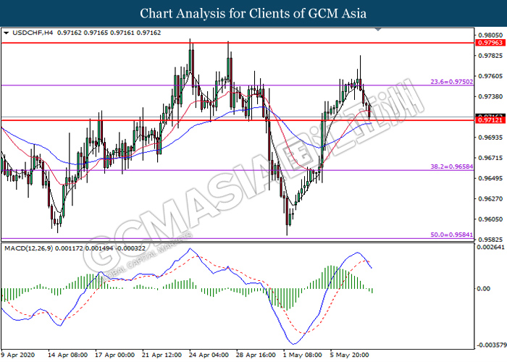Select the 23.6=0.97502 Fibonacci label
The height and width of the screenshot is (362, 507).
(453, 82)
